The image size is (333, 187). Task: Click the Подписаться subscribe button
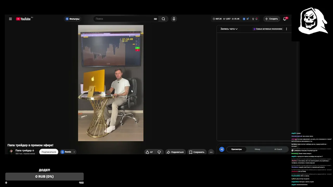(49, 152)
